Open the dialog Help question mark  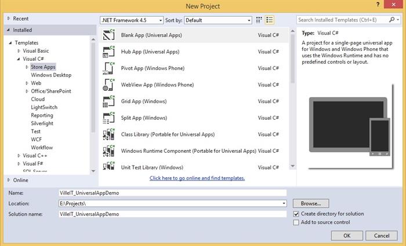click(378, 5)
